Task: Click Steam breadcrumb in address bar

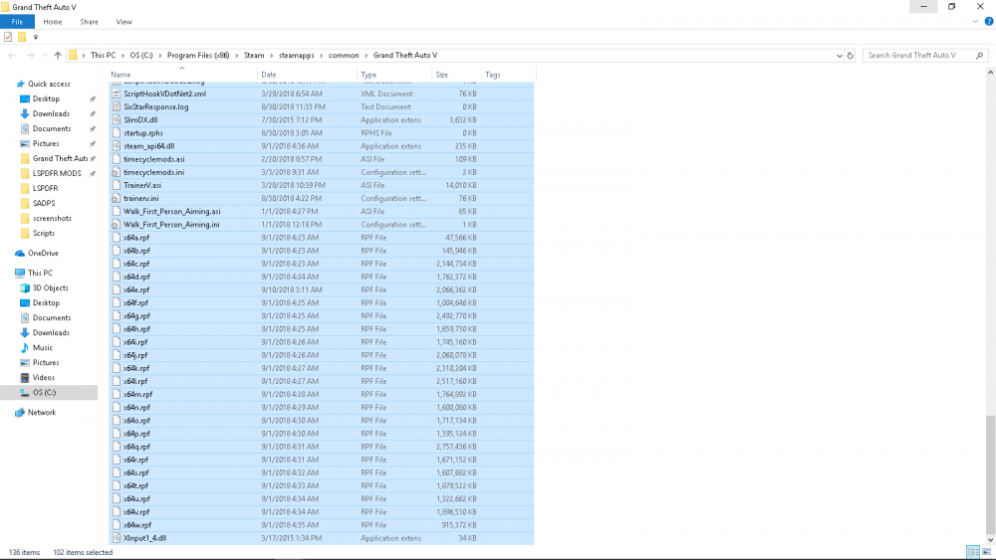Action: pos(254,55)
